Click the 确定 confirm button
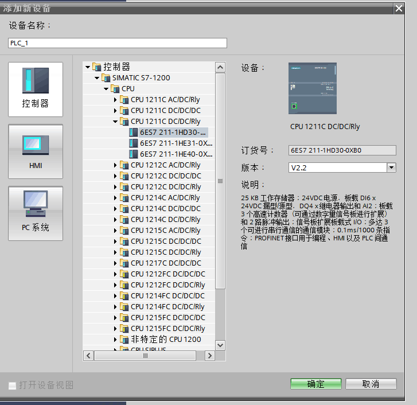Viewport: 417px width, 405px height. (315, 384)
